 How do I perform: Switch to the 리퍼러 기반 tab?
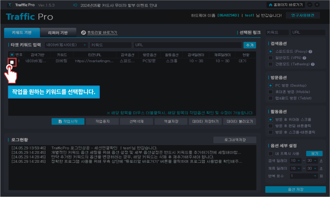58,32
